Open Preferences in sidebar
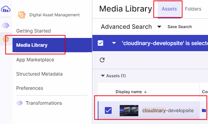The width and height of the screenshot is (208, 124). coord(30,88)
